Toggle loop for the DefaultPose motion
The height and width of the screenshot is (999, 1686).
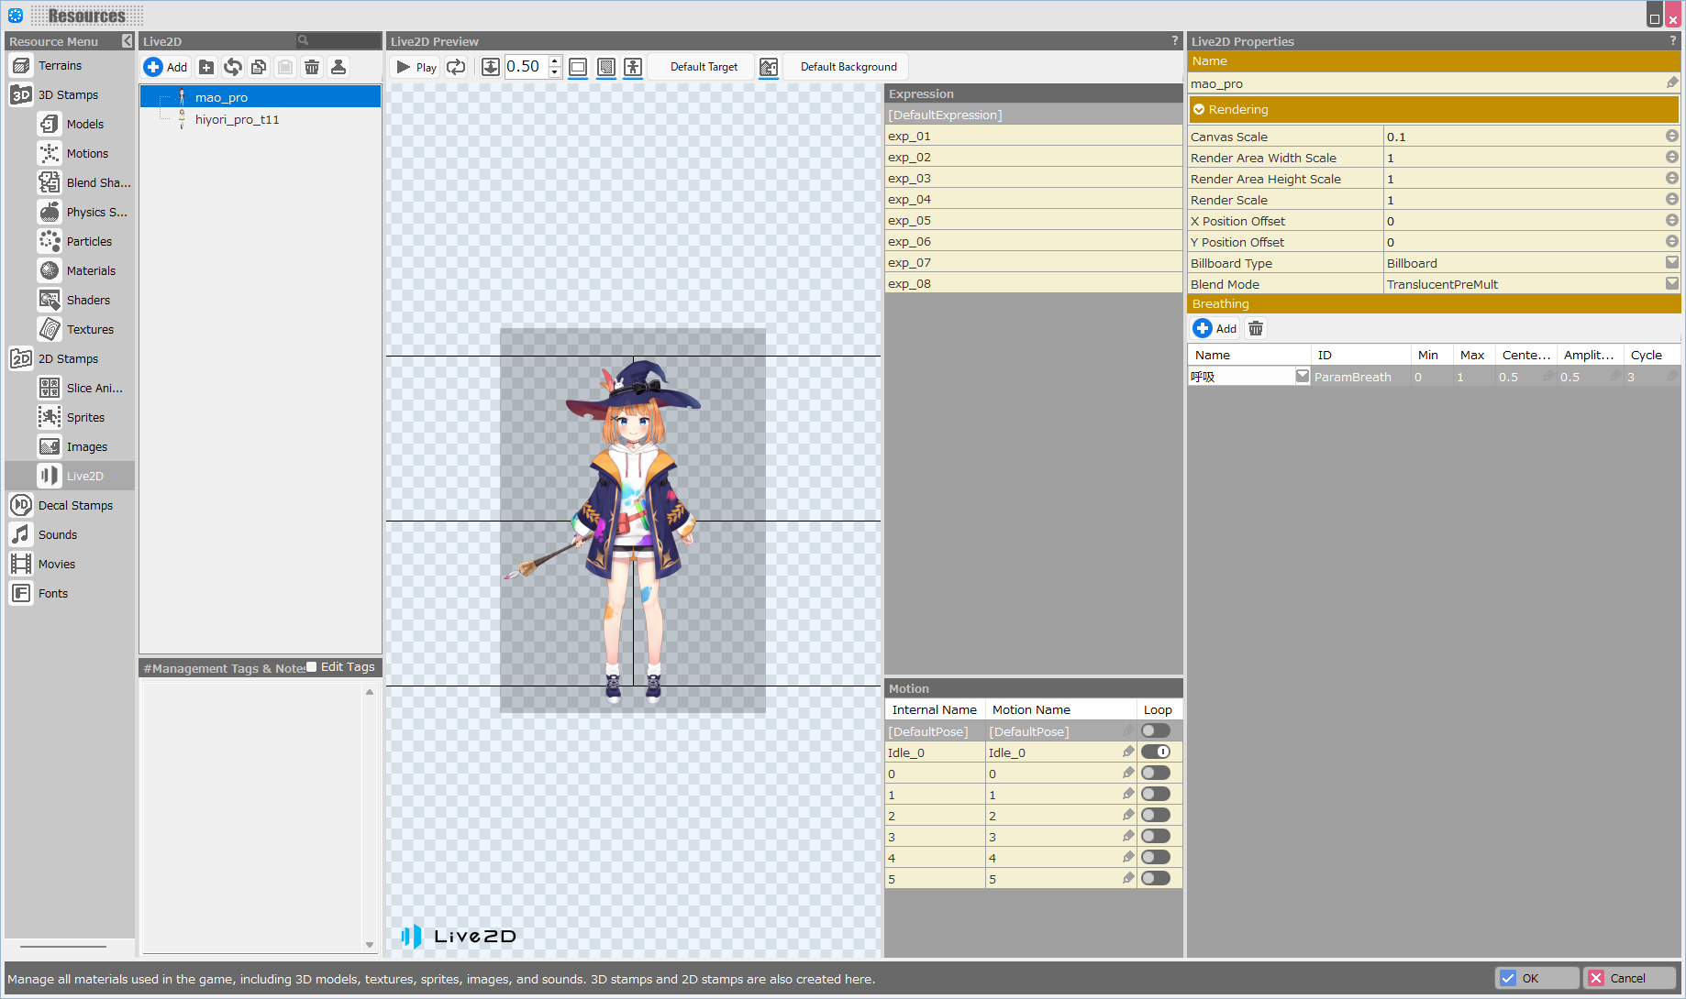pos(1156,731)
